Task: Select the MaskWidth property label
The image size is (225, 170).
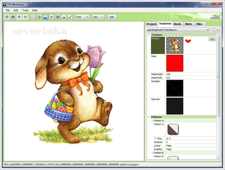Action: pos(156,78)
